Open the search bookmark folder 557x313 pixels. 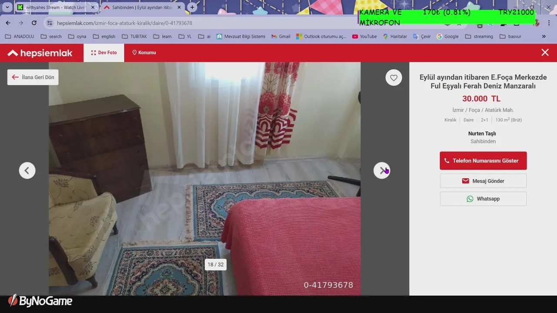[51, 37]
